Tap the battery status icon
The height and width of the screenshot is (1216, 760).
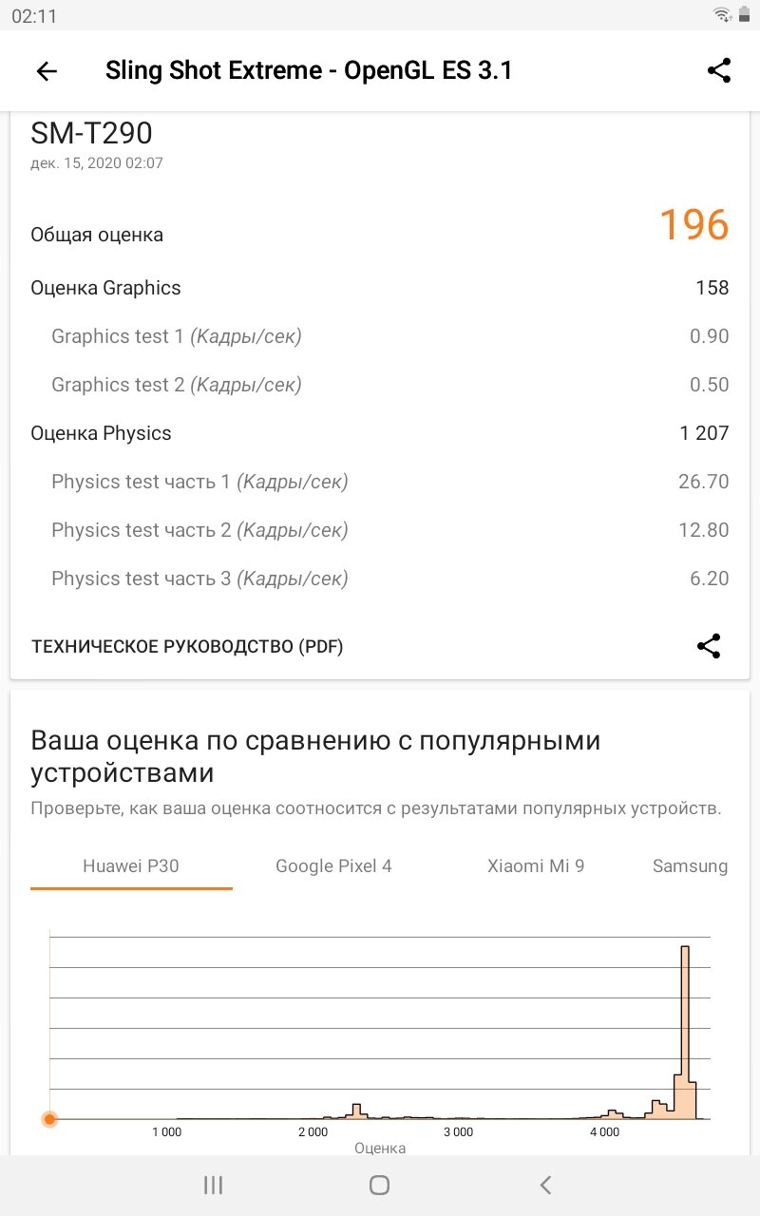(x=743, y=15)
